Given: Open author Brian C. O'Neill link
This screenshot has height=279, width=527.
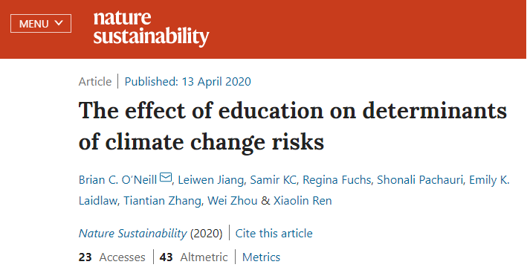Looking at the screenshot, I should click(x=117, y=180).
